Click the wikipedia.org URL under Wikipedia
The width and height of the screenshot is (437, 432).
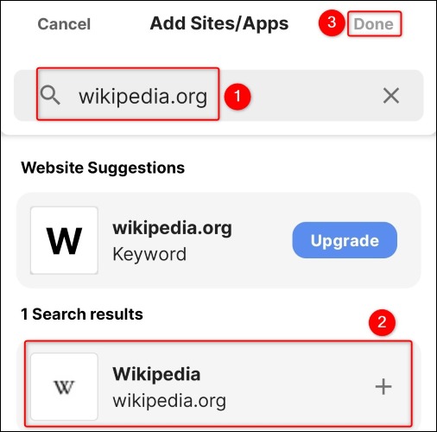click(x=169, y=401)
